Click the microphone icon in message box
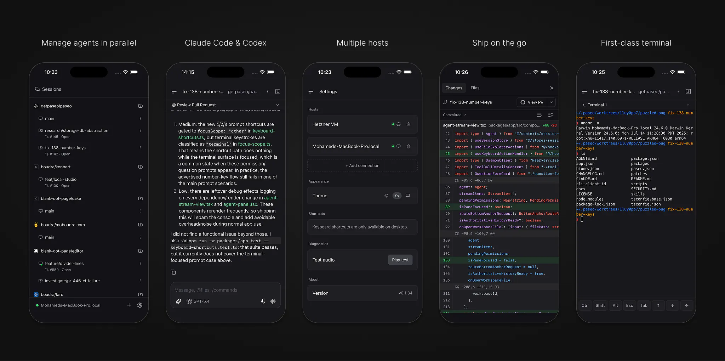Image resolution: width=725 pixels, height=361 pixels. [263, 301]
